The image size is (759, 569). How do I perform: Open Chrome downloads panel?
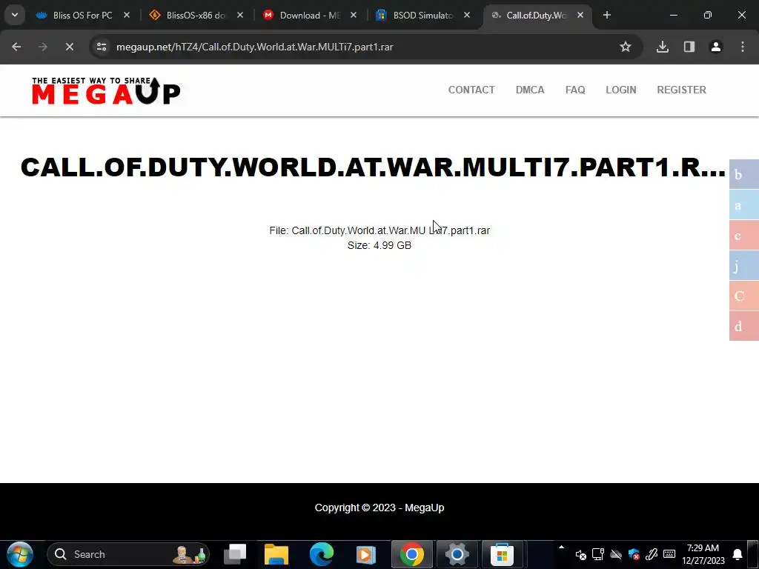coord(663,47)
